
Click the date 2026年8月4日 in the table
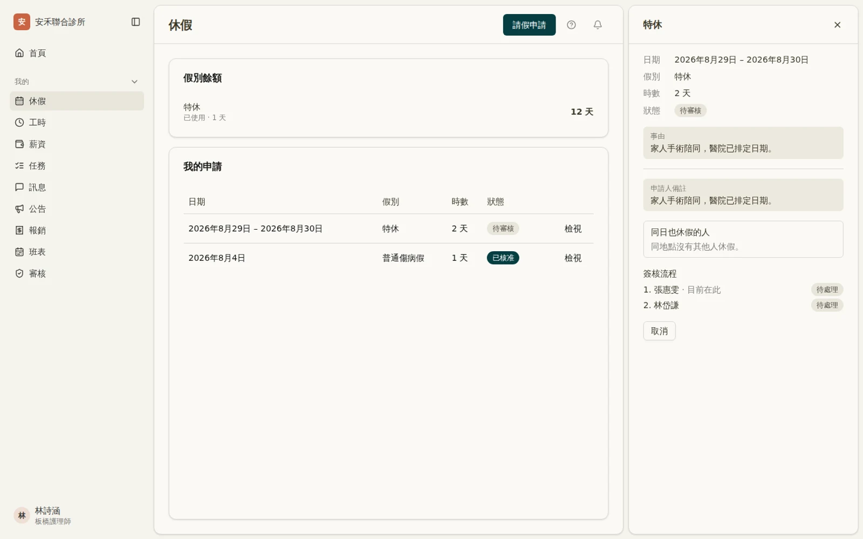217,258
